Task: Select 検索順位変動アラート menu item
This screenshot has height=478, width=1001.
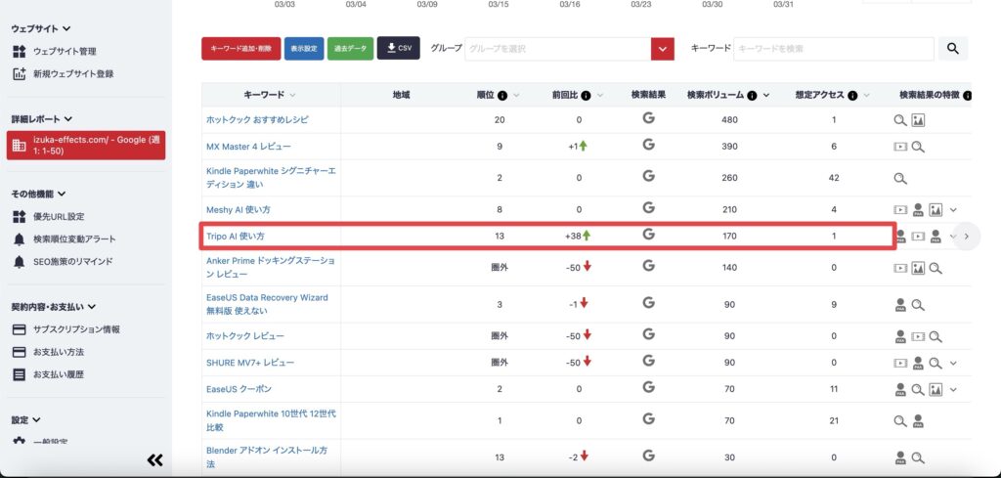Action: [x=74, y=239]
